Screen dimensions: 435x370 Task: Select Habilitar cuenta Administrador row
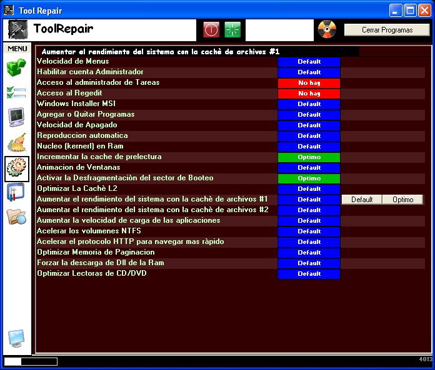[90, 72]
